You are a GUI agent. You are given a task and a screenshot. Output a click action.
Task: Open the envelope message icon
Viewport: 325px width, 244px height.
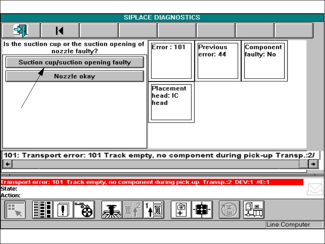315,189
